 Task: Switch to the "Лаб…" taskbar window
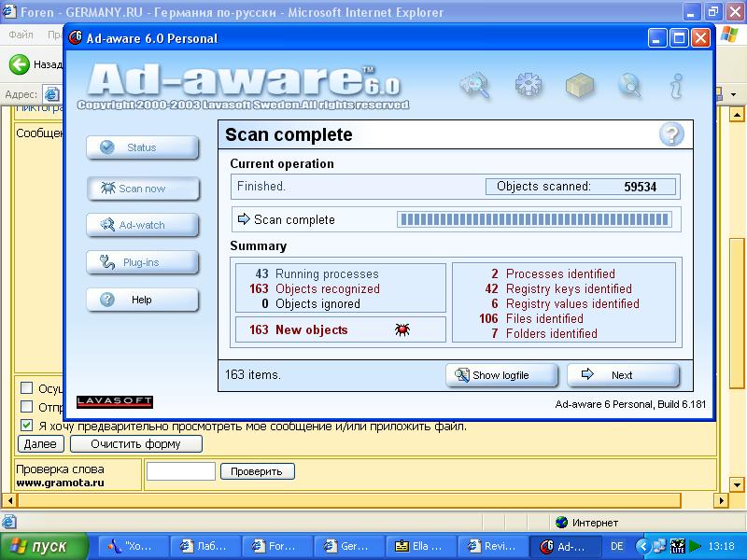pyautogui.click(x=205, y=546)
